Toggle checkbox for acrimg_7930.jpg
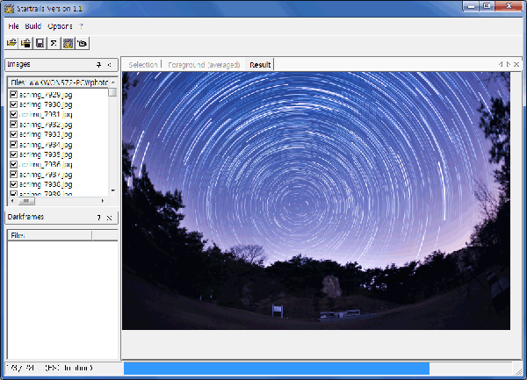 click(x=13, y=104)
